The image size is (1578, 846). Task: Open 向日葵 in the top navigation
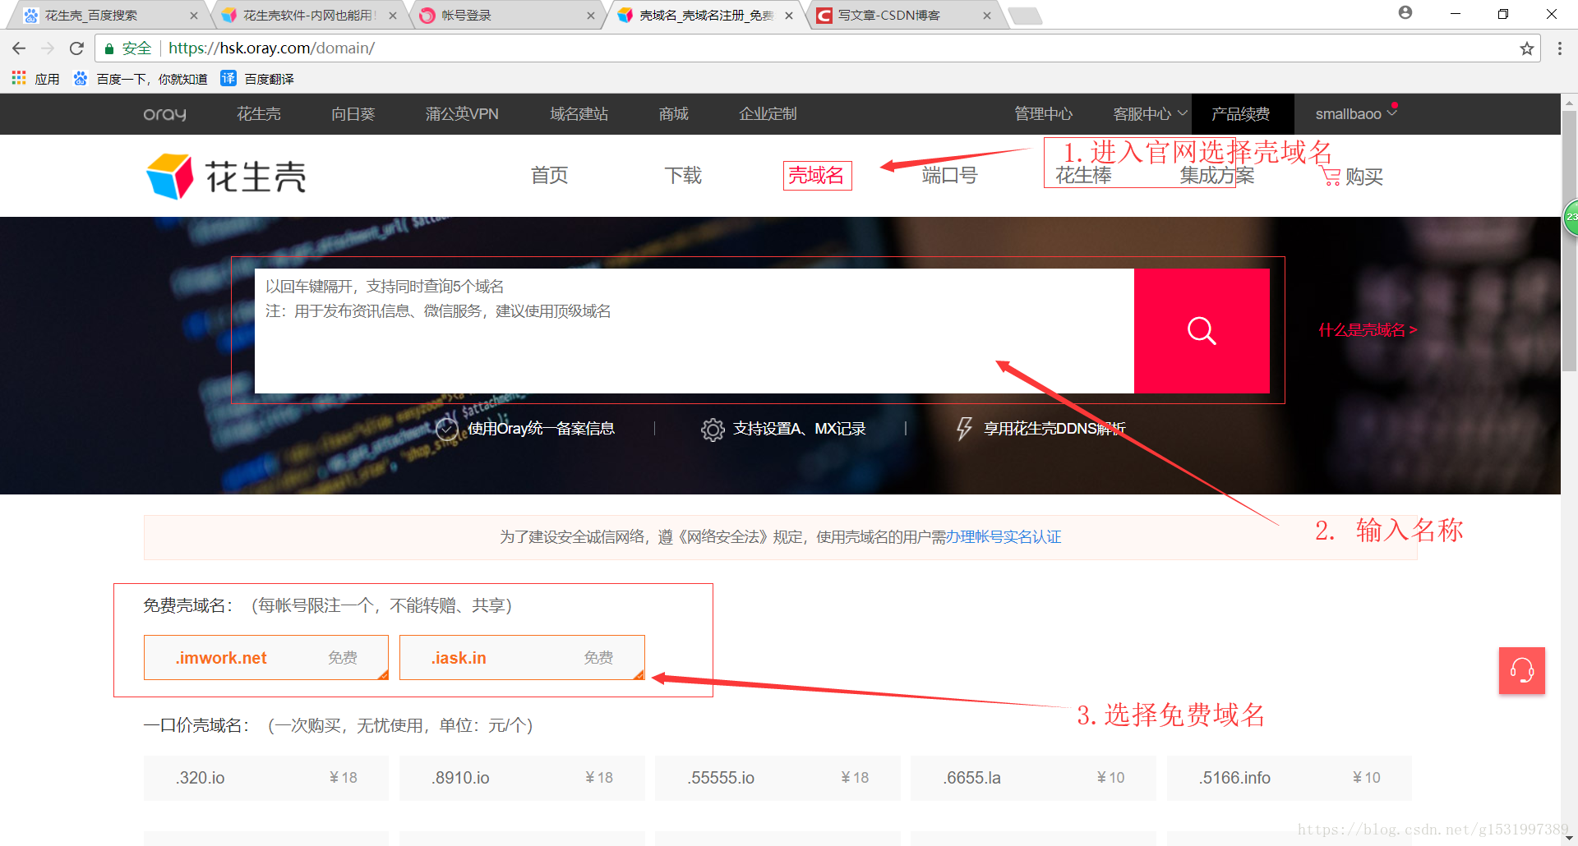(353, 114)
